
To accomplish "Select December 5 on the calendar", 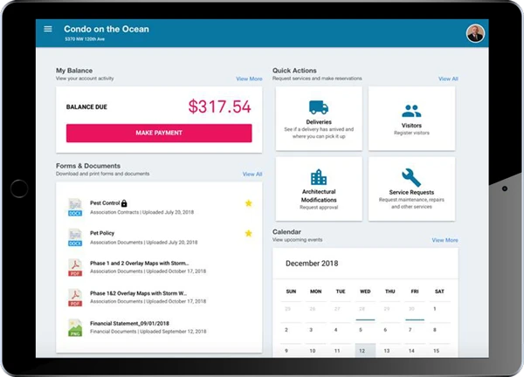I will coord(360,330).
